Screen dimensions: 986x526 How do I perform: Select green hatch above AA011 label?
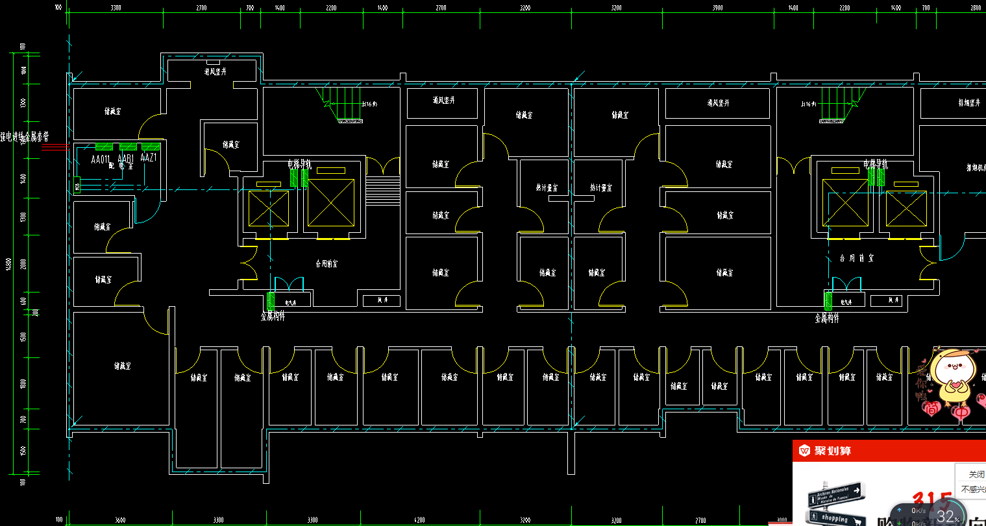(x=104, y=147)
